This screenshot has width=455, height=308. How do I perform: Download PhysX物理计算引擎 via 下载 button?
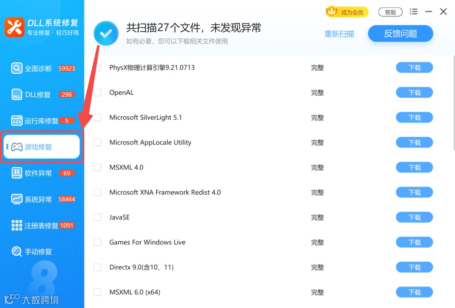[415, 68]
